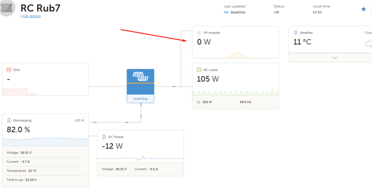The image size is (372, 188).
Task: Click the Victron inverter logo tile
Action: [141, 82]
